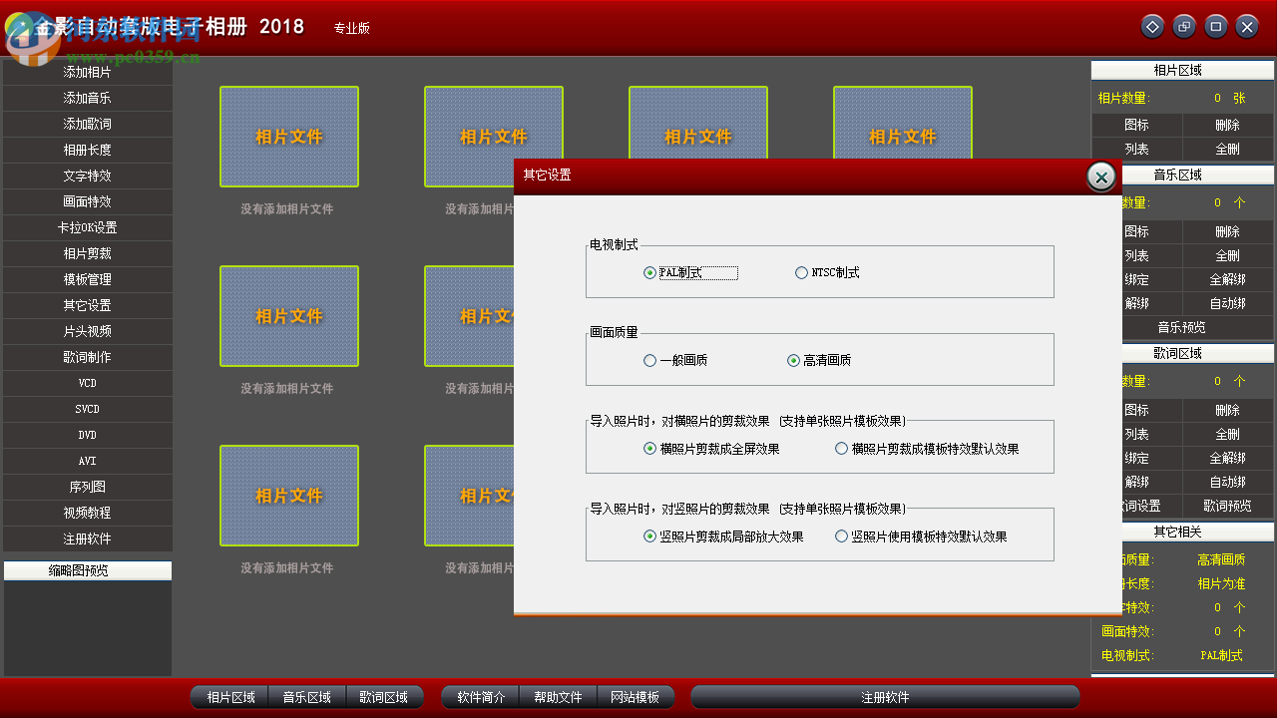Select the first 相片文件 thumbnail in middle row

click(289, 316)
